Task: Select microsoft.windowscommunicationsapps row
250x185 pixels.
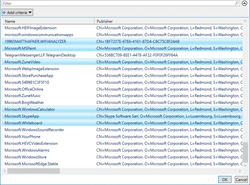Action: [x=122, y=35]
